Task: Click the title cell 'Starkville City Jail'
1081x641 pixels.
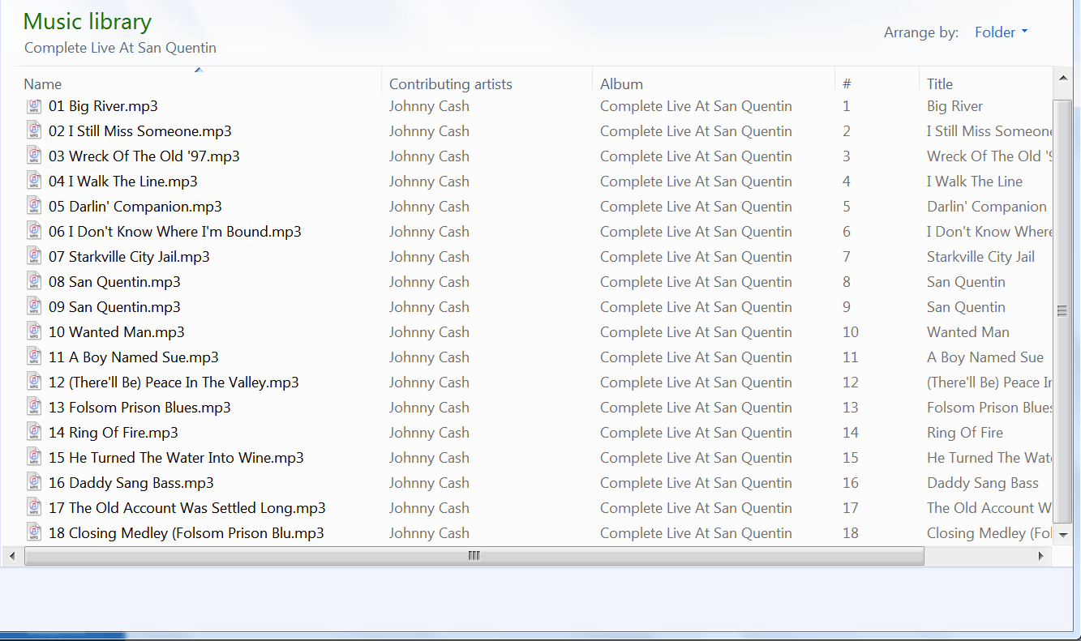Action: tap(981, 256)
